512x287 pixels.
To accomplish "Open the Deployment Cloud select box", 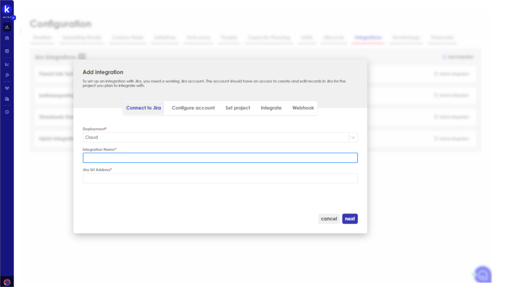I will click(x=215, y=137).
